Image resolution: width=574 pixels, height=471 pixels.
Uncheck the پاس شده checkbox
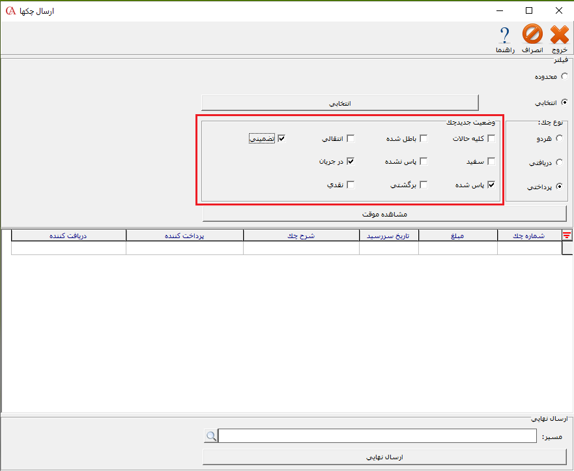pos(492,186)
